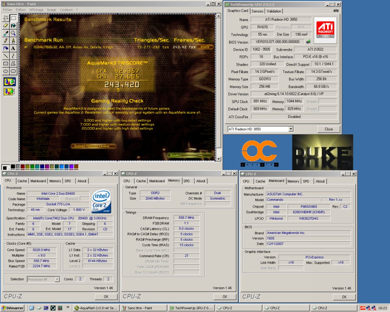Pick the Curve tool in Paint
The image size is (390, 312).
13,56
